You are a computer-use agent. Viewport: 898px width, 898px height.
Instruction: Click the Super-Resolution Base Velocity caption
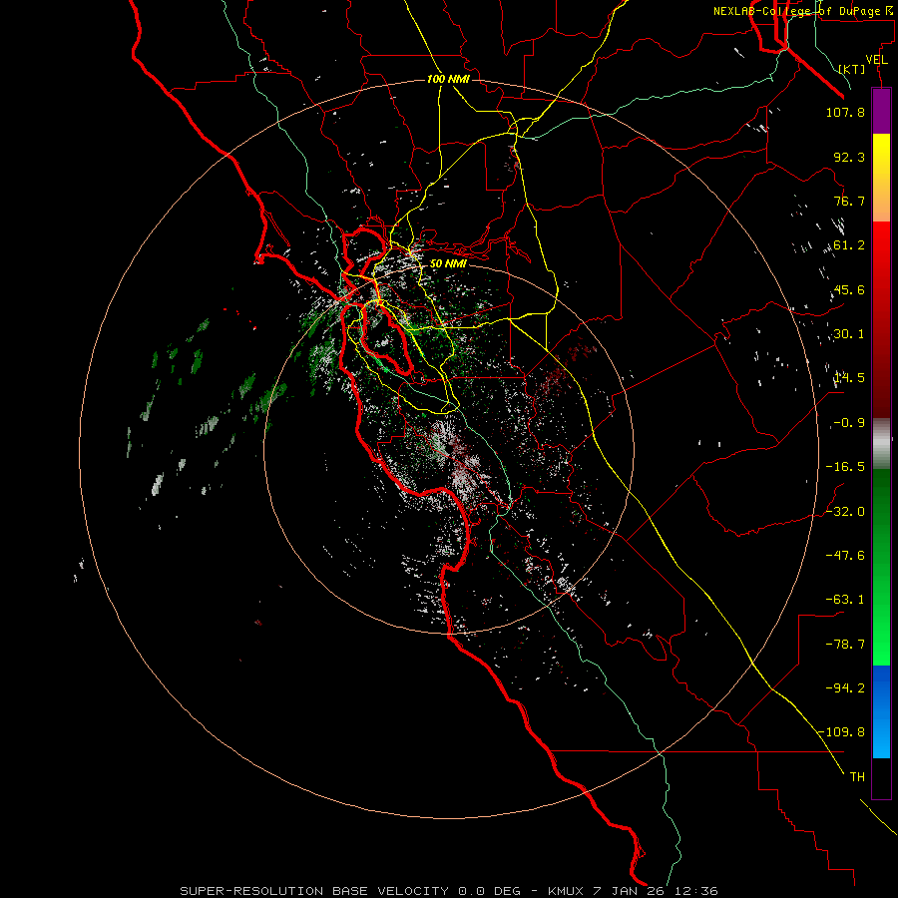[449, 891]
